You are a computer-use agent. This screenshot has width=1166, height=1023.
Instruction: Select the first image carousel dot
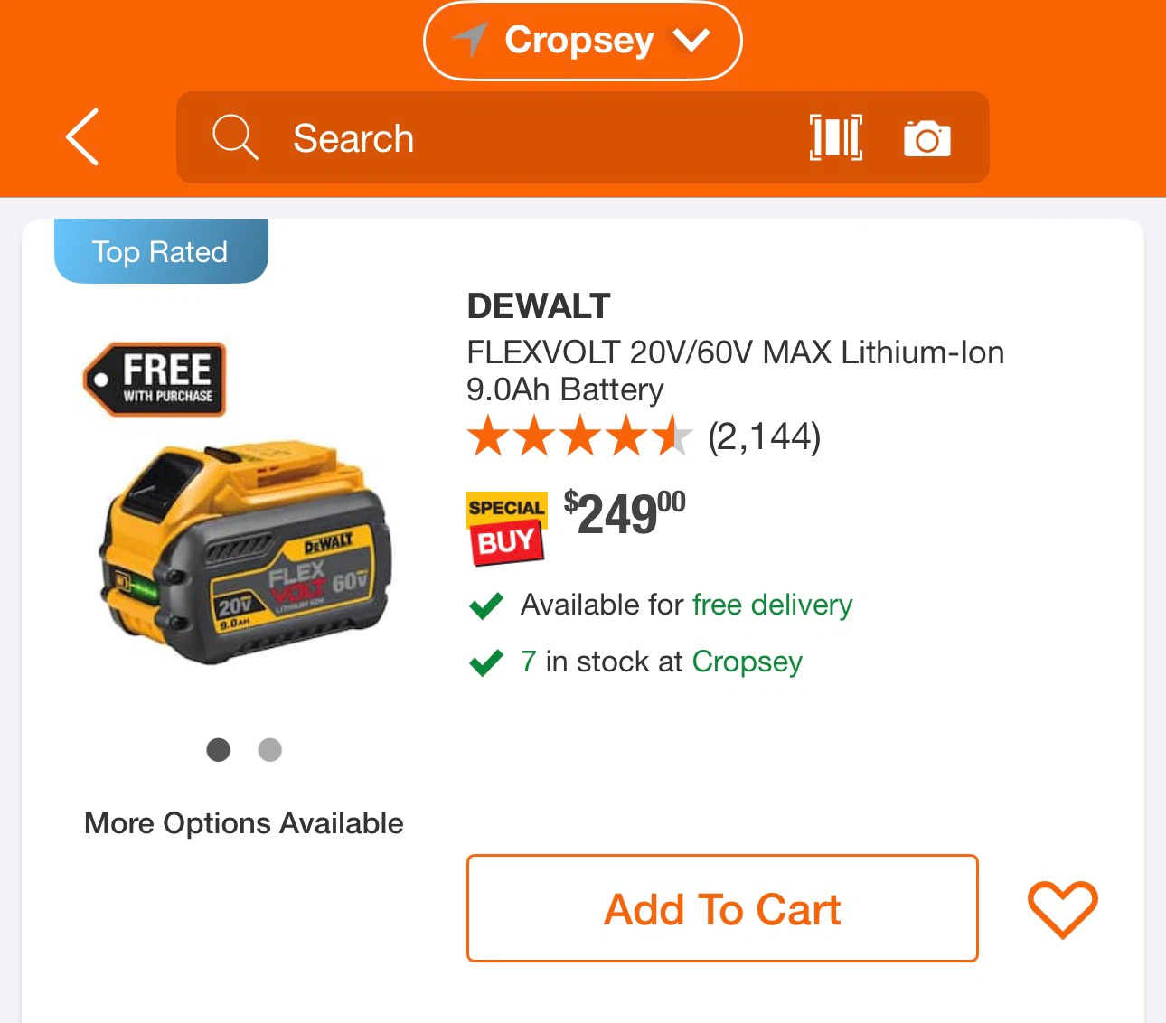(x=219, y=750)
